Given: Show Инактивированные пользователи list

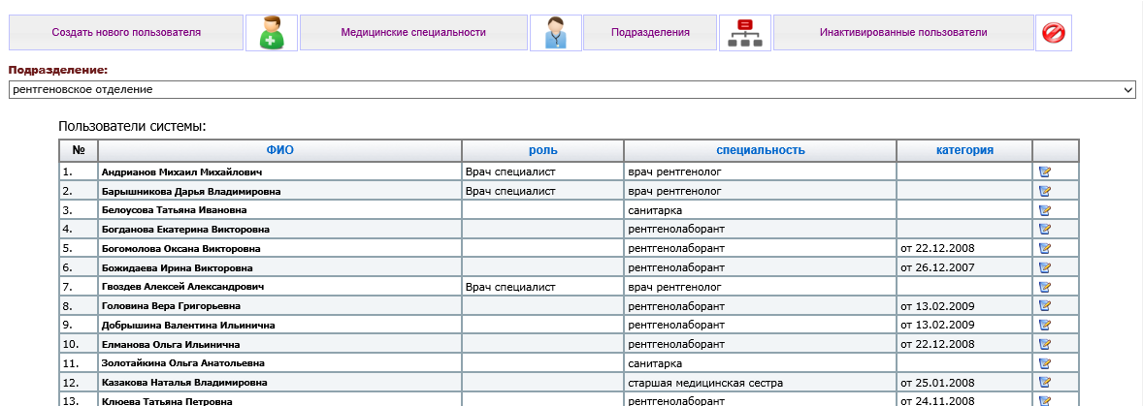Looking at the screenshot, I should [902, 33].
